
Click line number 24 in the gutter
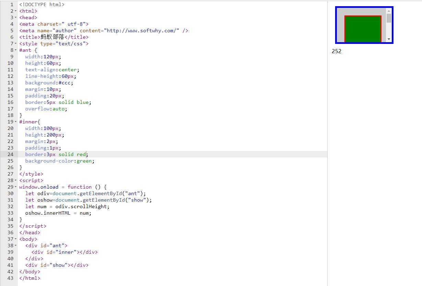(x=10, y=154)
